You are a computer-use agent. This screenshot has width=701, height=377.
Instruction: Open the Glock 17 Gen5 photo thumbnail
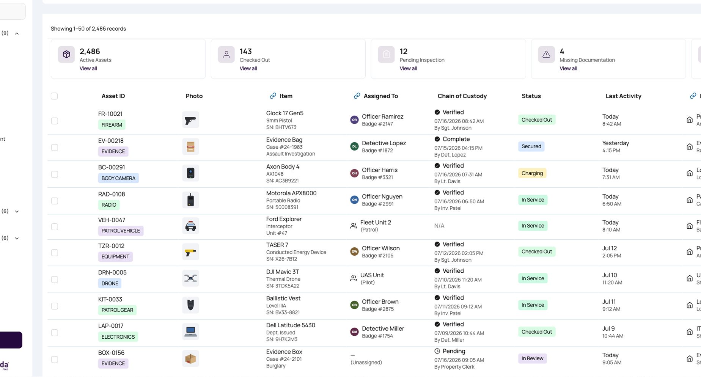click(x=190, y=120)
